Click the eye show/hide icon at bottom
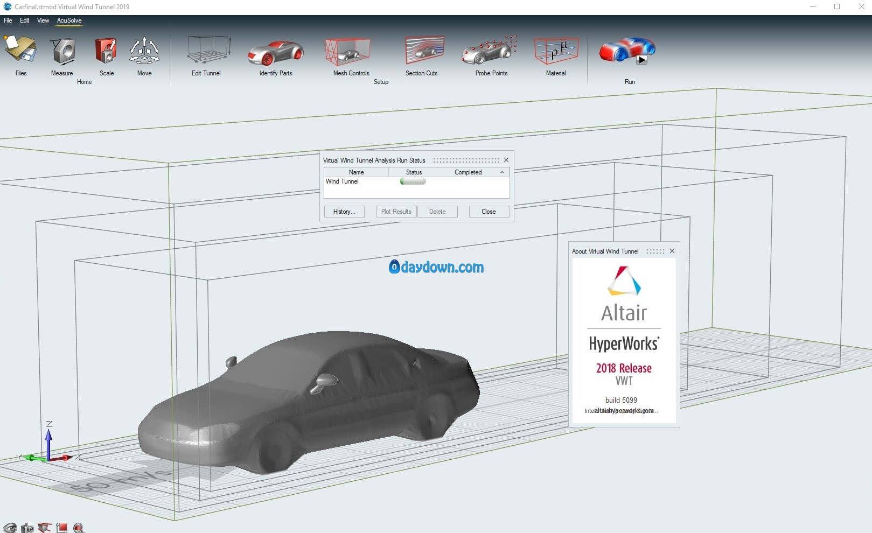This screenshot has width=872, height=533. tap(10, 528)
